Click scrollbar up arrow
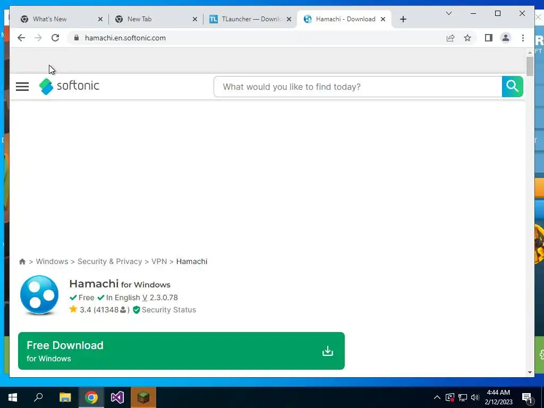The width and height of the screenshot is (544, 408). 530,53
